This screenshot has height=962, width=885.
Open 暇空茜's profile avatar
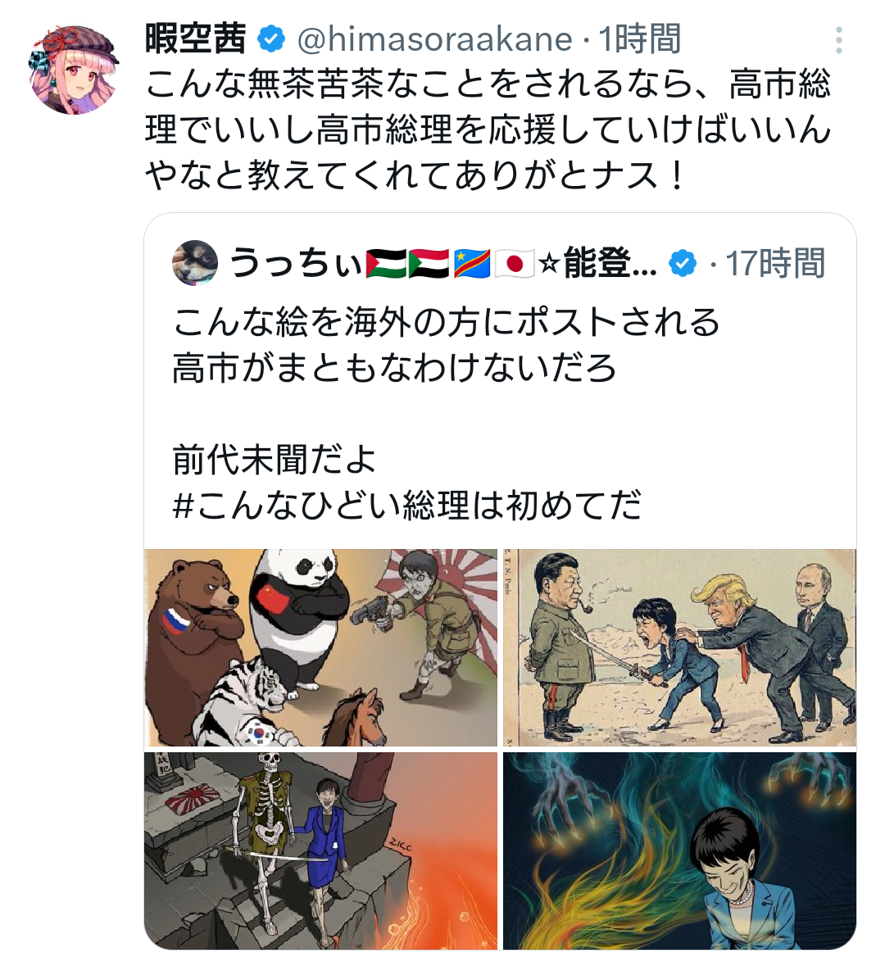74,69
